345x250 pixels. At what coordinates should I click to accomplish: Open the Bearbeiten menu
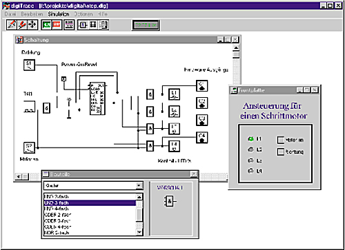tap(32, 14)
